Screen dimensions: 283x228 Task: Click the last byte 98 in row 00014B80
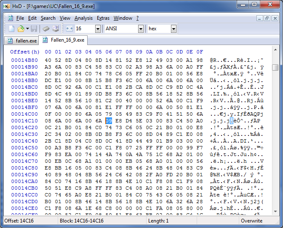tap(200, 60)
